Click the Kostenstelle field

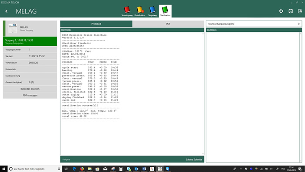(30, 69)
